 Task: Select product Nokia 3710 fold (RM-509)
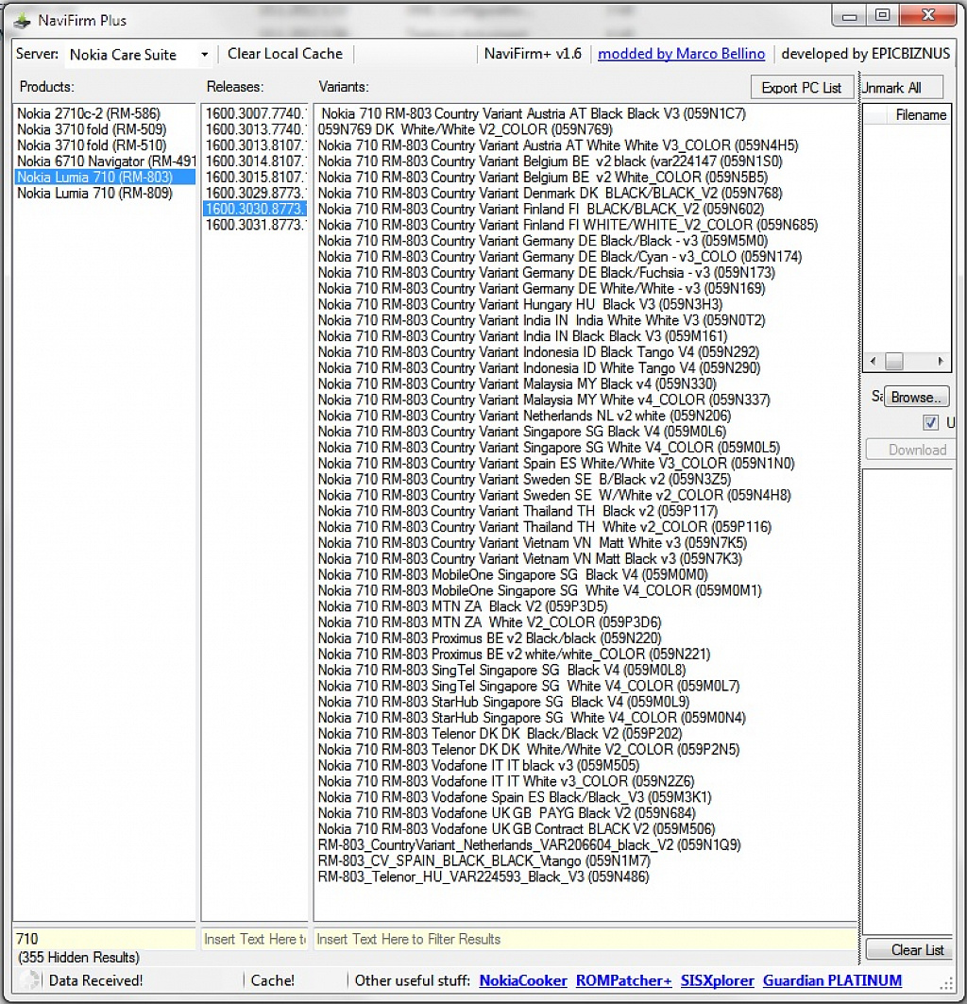coord(92,129)
